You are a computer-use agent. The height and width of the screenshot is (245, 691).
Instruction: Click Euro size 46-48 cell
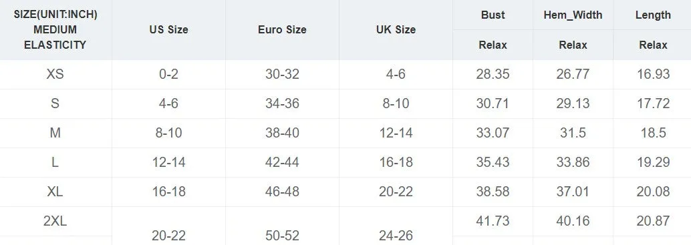(282, 192)
